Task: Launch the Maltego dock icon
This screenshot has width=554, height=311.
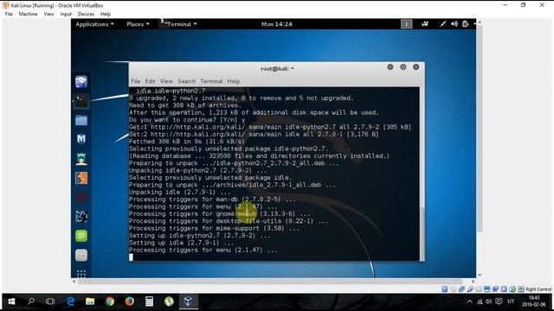Action: [x=81, y=217]
